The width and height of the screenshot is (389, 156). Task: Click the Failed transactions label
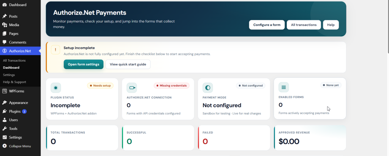(208, 133)
